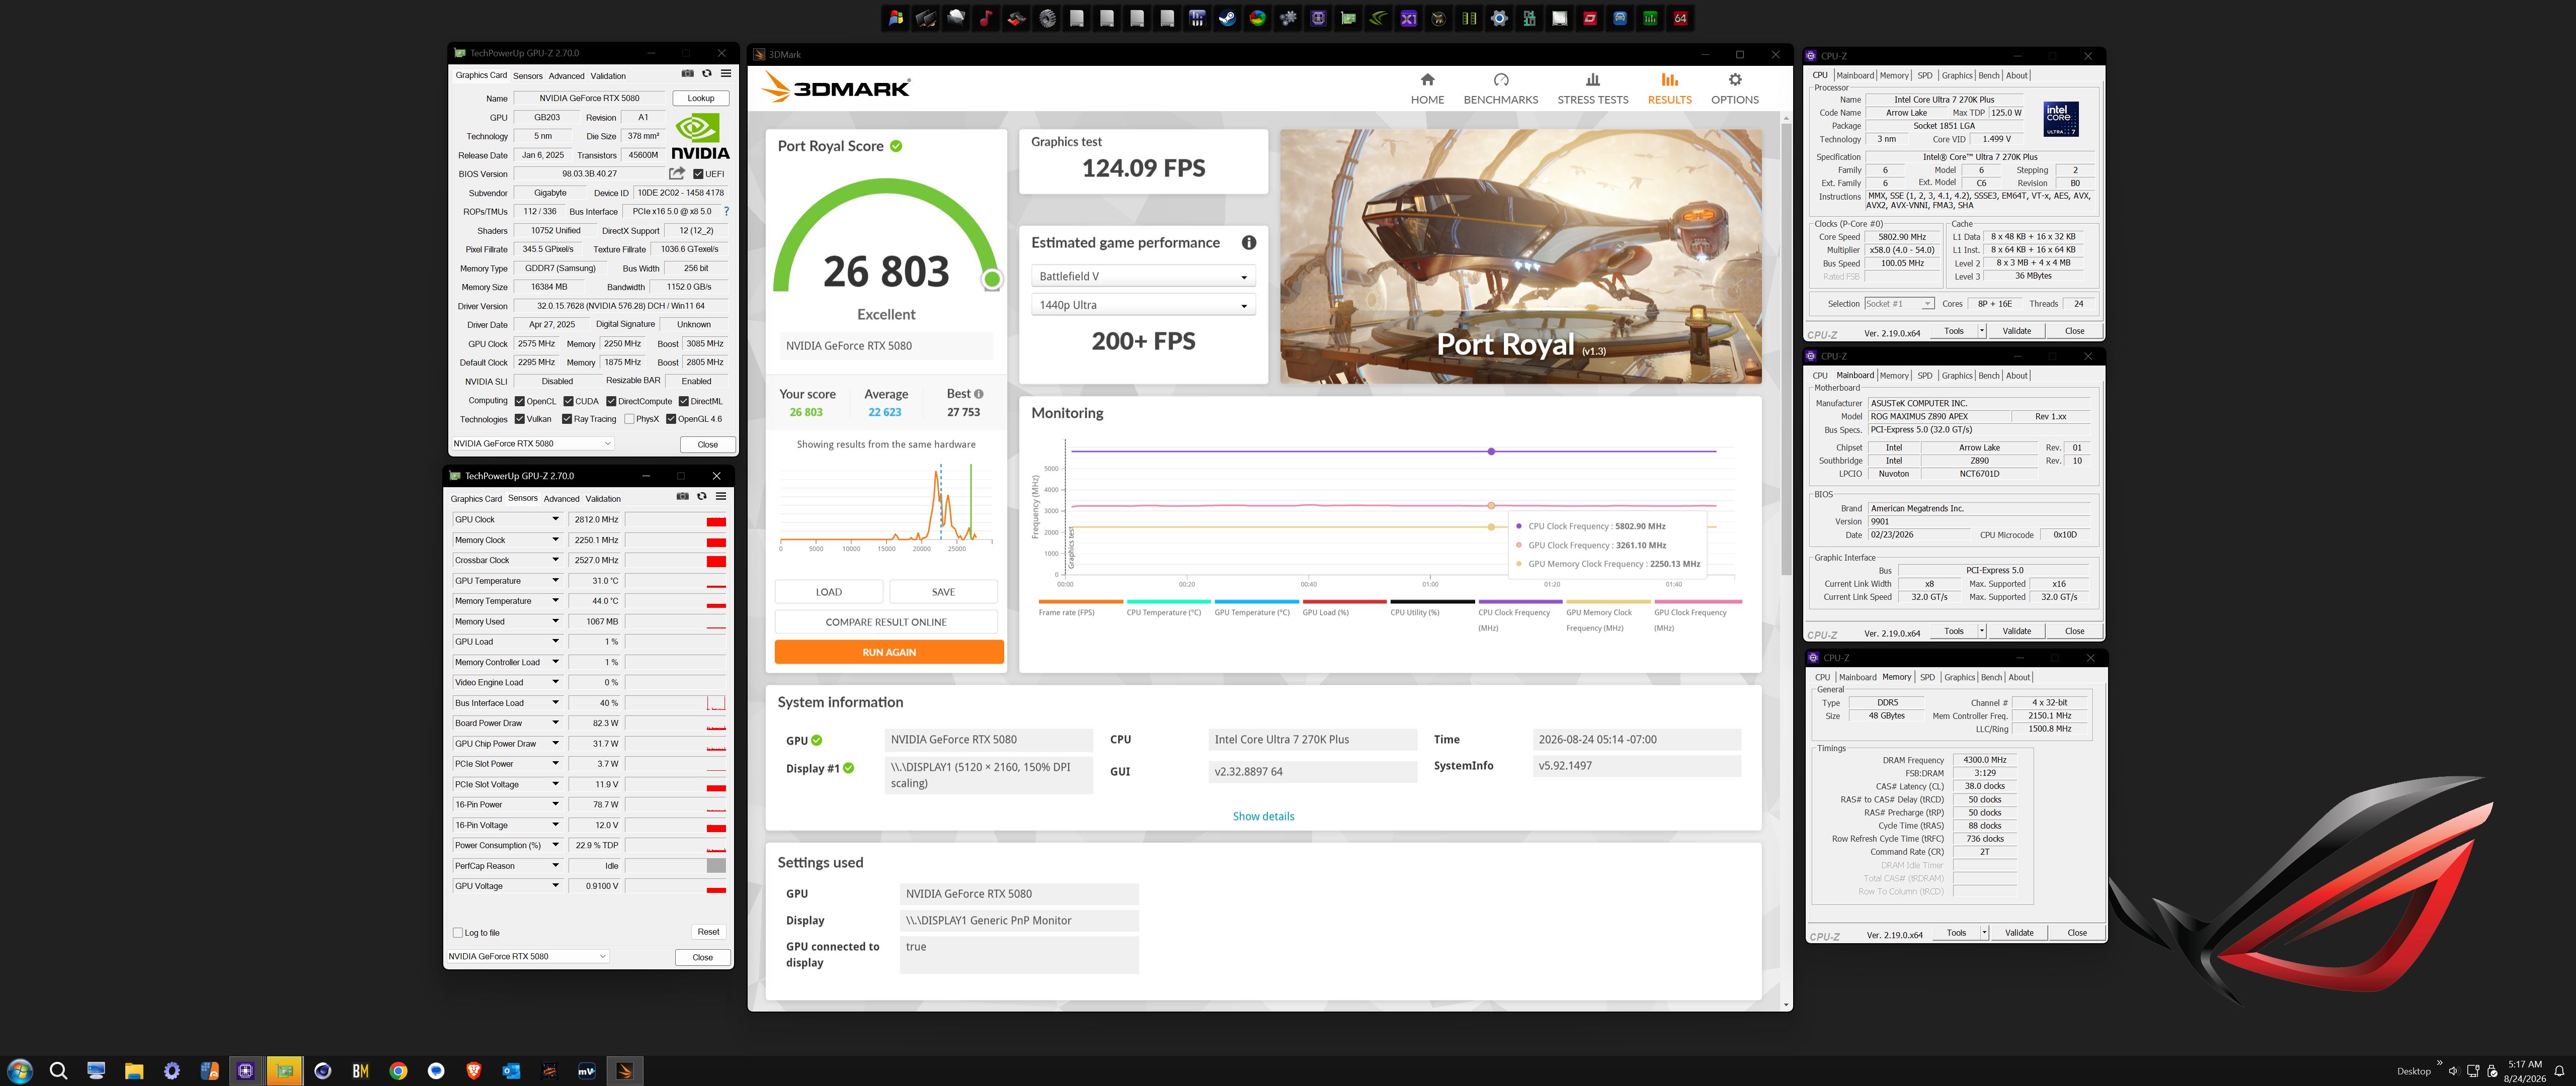Open 3DMark Stress Tests section
The height and width of the screenshot is (1086, 2576).
point(1592,88)
